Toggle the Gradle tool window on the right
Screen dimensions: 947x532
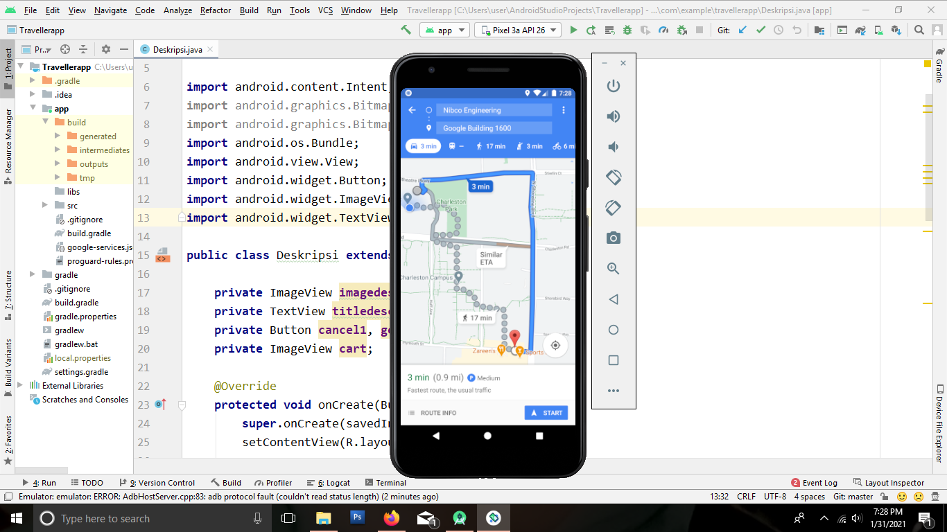(939, 64)
